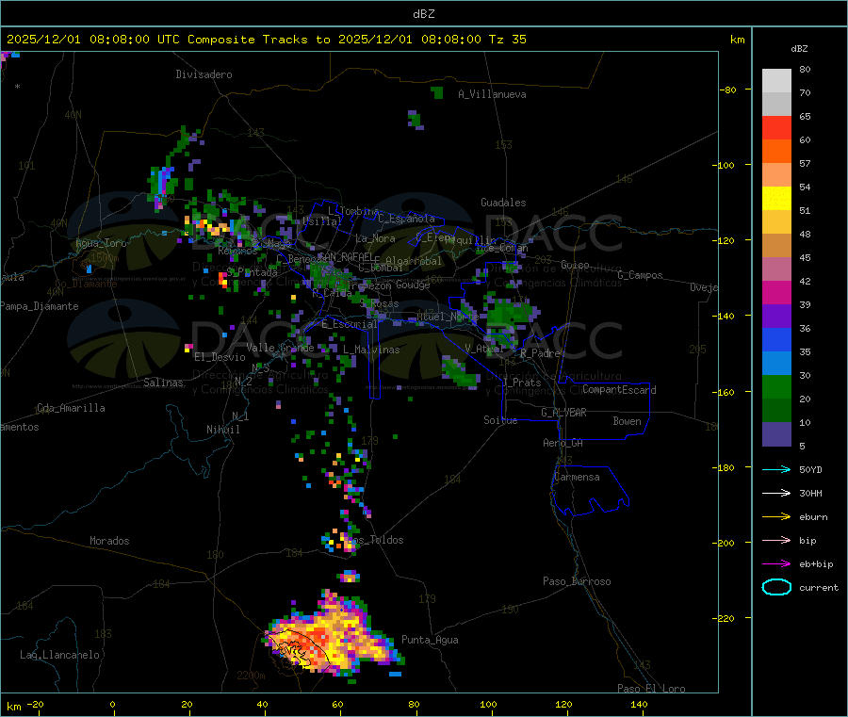Click the cyan 50YD arrow legend icon
848x717 pixels.
click(776, 469)
